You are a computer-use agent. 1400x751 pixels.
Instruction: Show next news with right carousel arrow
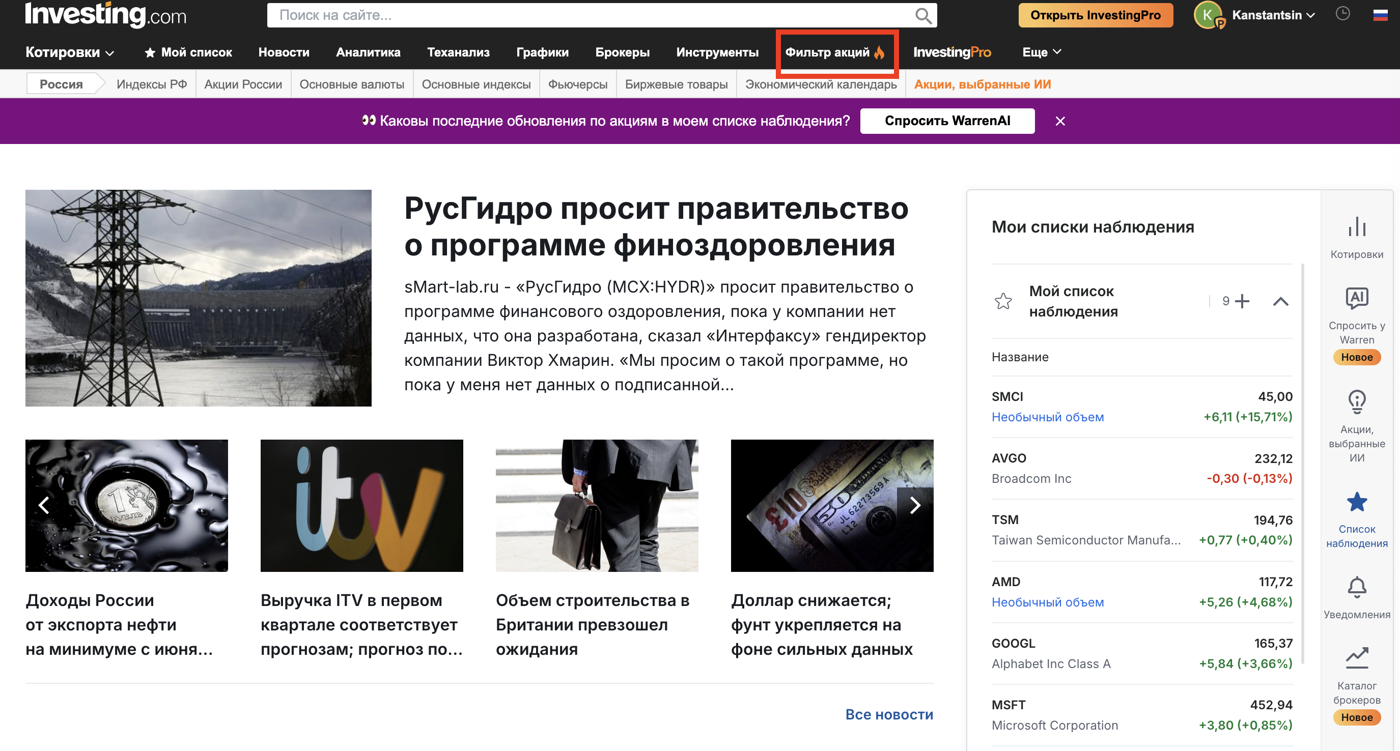click(x=915, y=505)
